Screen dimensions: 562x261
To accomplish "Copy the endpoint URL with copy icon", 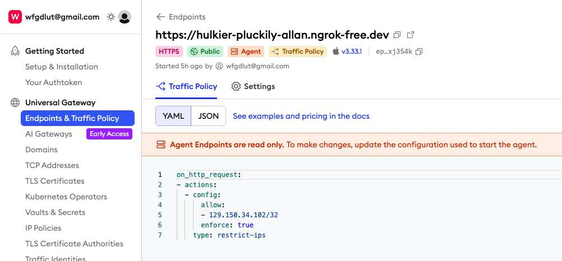I will coord(397,35).
